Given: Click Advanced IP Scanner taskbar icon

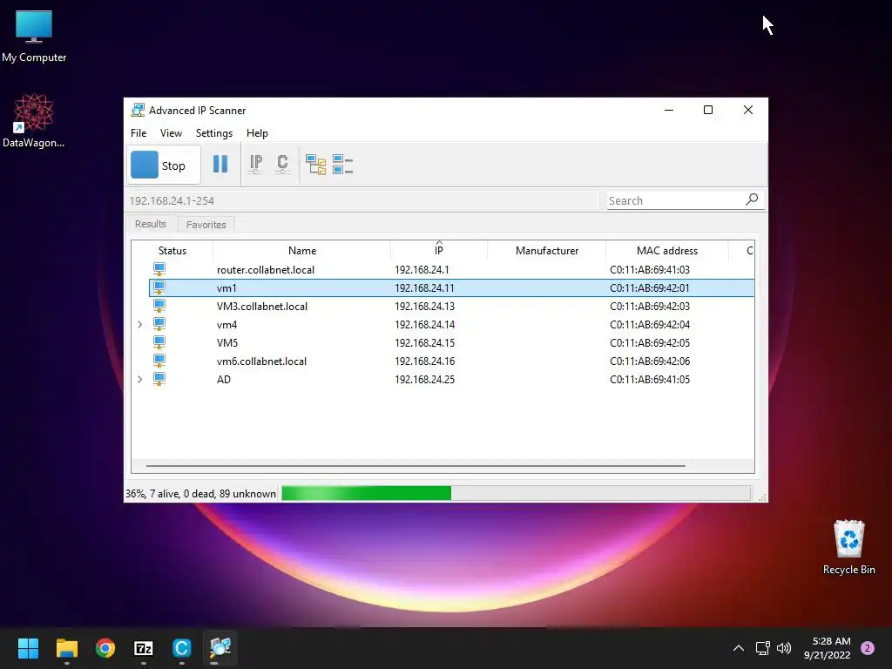Looking at the screenshot, I should [x=220, y=648].
